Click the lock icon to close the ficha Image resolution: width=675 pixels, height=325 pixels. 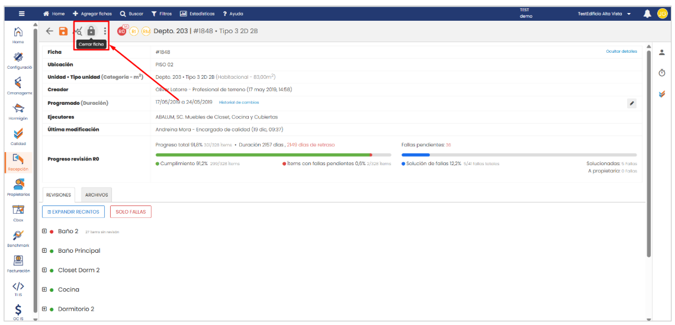91,31
